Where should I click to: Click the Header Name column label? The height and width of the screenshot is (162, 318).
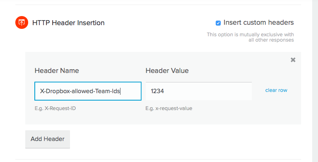(x=57, y=71)
